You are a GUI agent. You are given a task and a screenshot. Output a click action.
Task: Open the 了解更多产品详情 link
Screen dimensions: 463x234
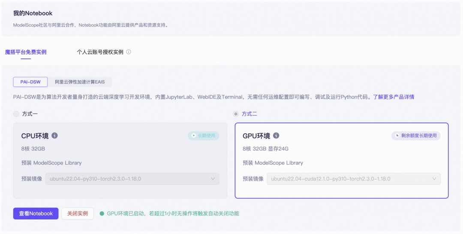394,97
